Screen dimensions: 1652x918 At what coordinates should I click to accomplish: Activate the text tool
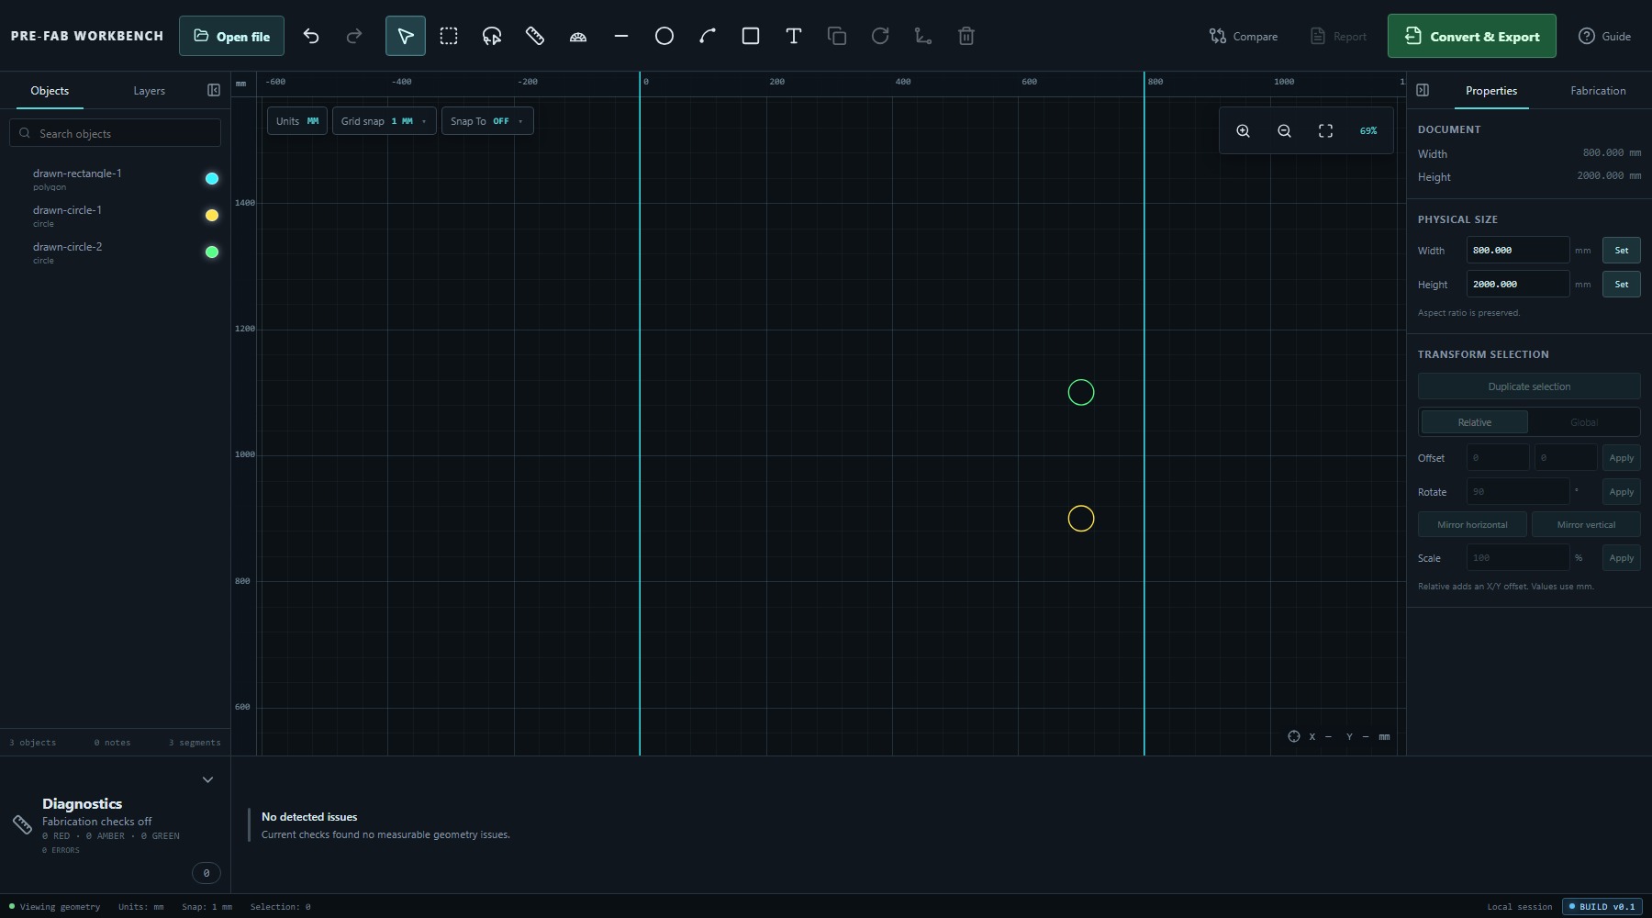[794, 36]
